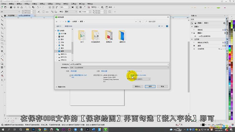235x132 pixels.
Task: Collapse the Page 1 node in Objects docker
Action: click(x=192, y=27)
